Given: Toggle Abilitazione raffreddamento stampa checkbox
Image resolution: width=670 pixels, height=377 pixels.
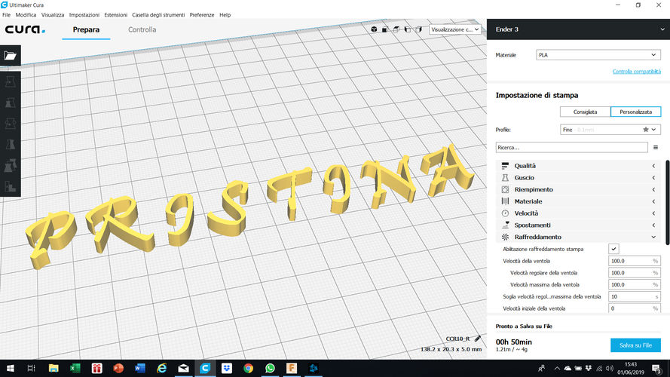Looking at the screenshot, I should pyautogui.click(x=613, y=249).
